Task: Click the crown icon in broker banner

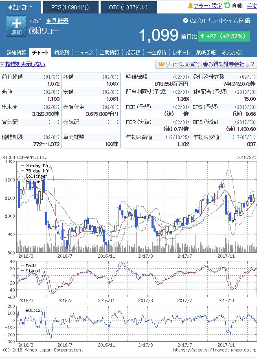Action: pos(161,64)
